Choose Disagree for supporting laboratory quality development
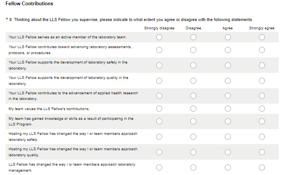This screenshot has width=284, height=175. (193, 81)
